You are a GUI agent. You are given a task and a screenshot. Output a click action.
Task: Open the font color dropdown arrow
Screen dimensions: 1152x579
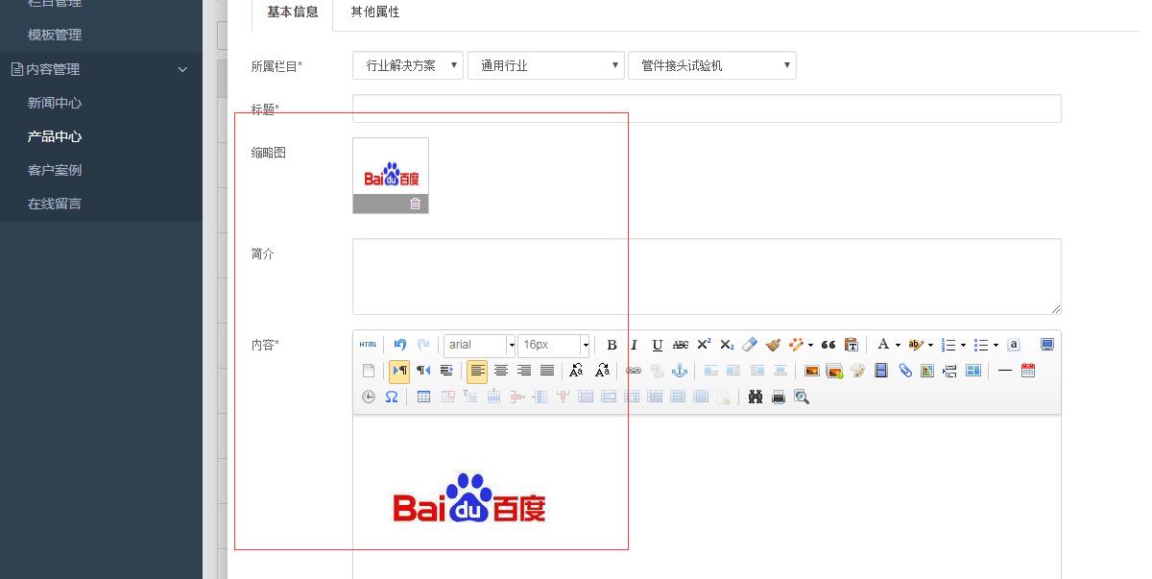coord(898,345)
